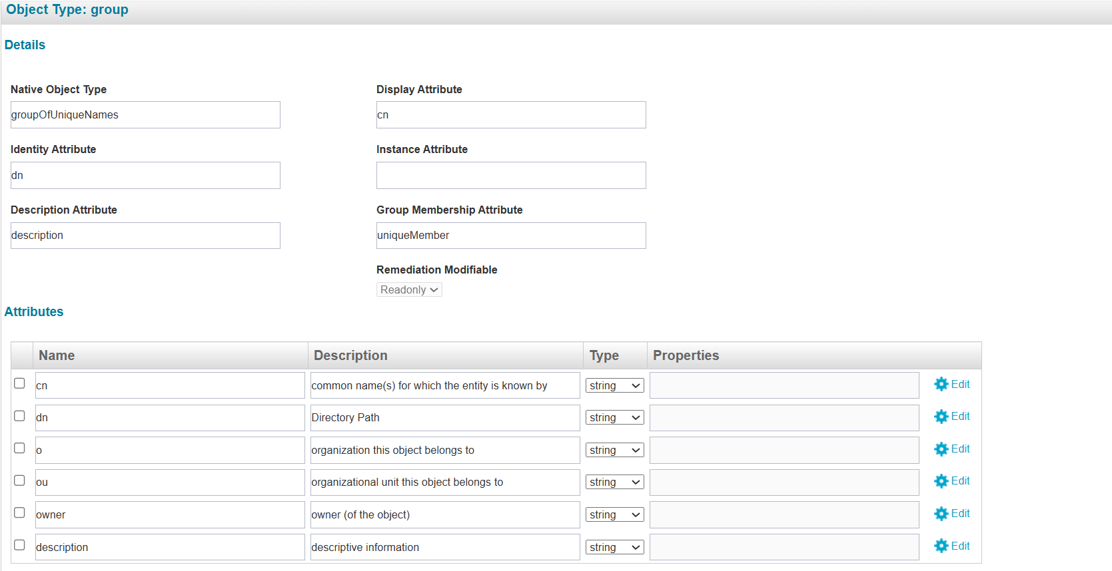
Task: Click the Directory Path description field
Action: click(444, 418)
